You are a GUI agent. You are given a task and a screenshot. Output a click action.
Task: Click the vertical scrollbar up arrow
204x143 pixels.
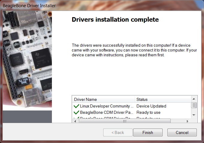194,99
